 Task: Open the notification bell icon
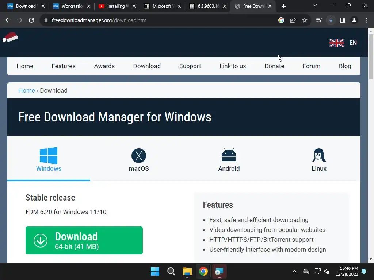364,271
